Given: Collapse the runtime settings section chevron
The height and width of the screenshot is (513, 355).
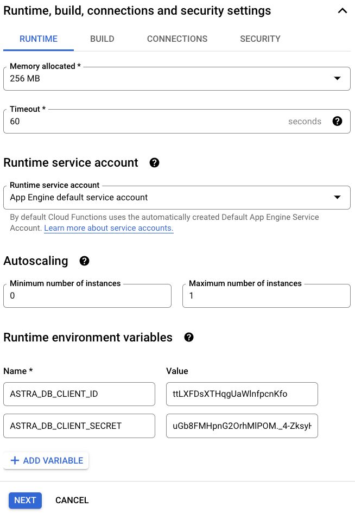Looking at the screenshot, I should coord(342,11).
